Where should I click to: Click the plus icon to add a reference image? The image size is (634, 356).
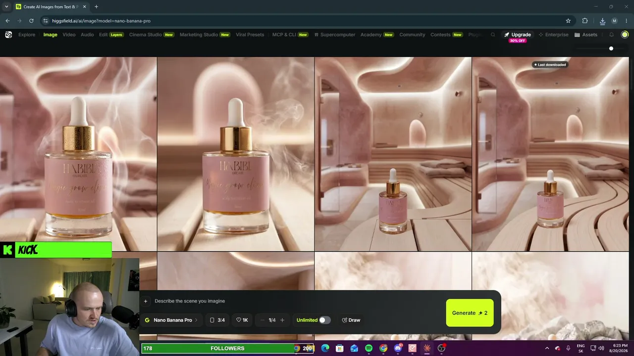(146, 301)
